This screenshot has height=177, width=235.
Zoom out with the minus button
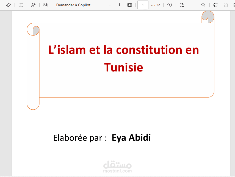coord(110,5)
